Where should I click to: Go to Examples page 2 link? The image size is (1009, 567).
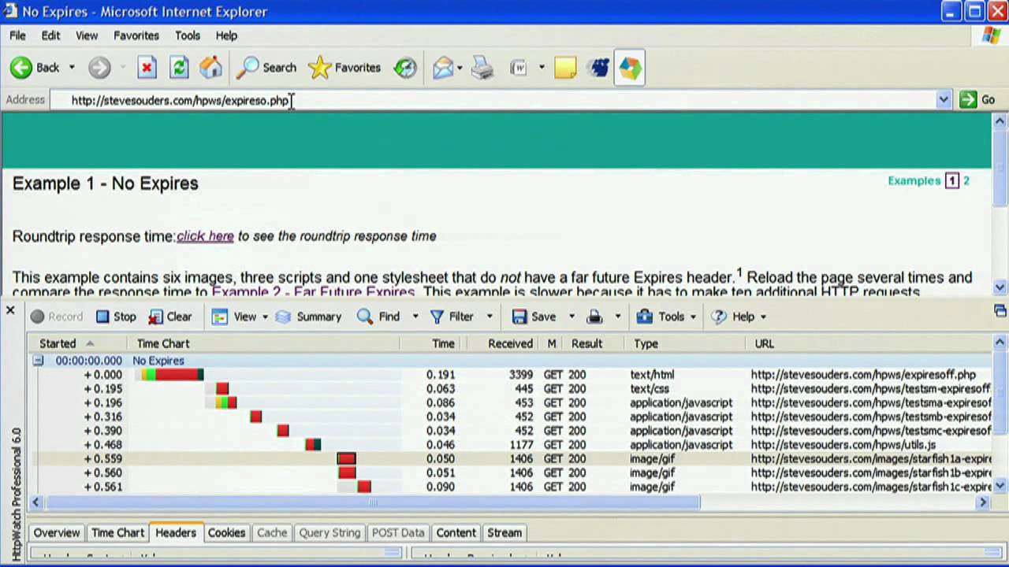tap(966, 181)
